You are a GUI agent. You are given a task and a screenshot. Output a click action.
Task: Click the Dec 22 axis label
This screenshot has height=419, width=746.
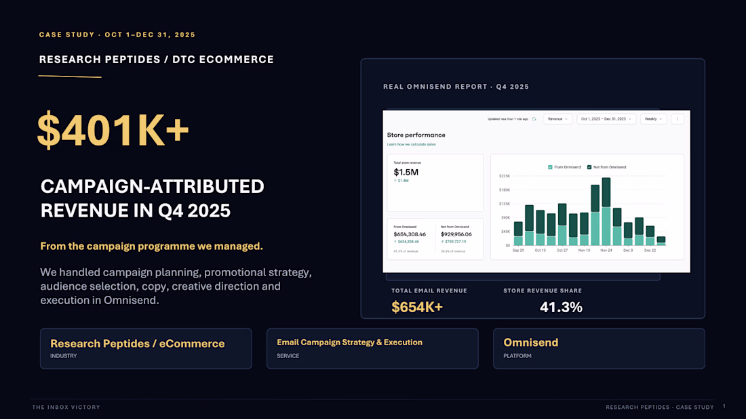650,250
